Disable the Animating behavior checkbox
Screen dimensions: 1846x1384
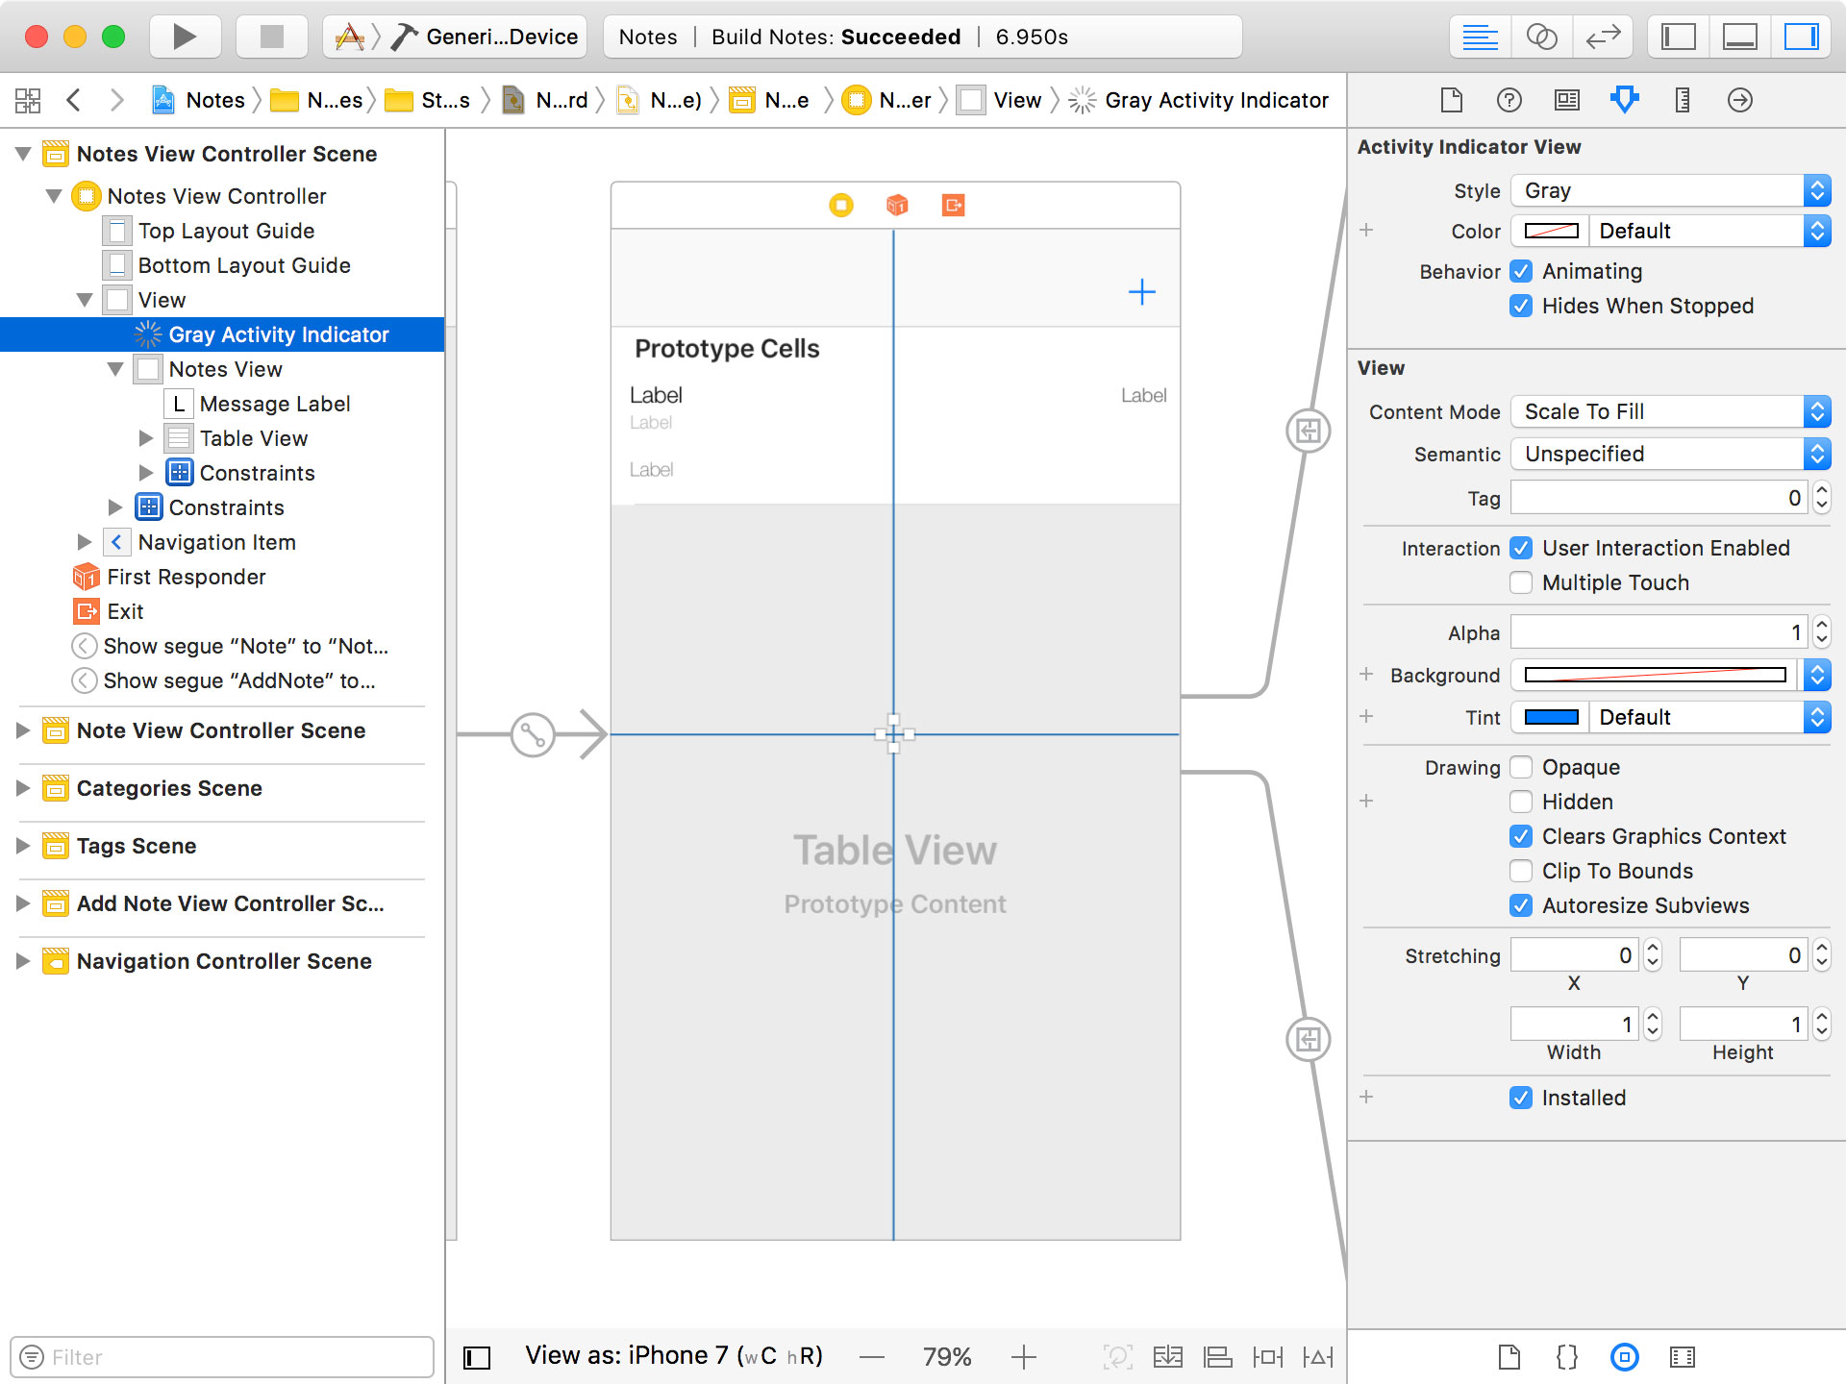click(1521, 271)
